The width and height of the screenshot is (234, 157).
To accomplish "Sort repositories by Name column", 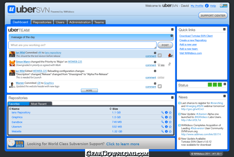I will (x=14, y=109).
